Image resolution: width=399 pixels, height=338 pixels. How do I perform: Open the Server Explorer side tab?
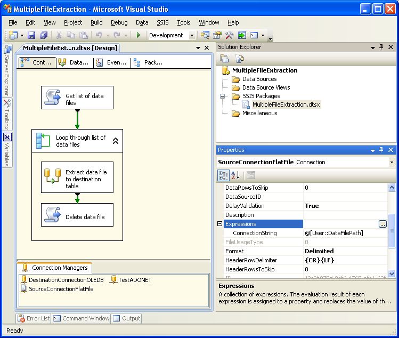click(7, 71)
